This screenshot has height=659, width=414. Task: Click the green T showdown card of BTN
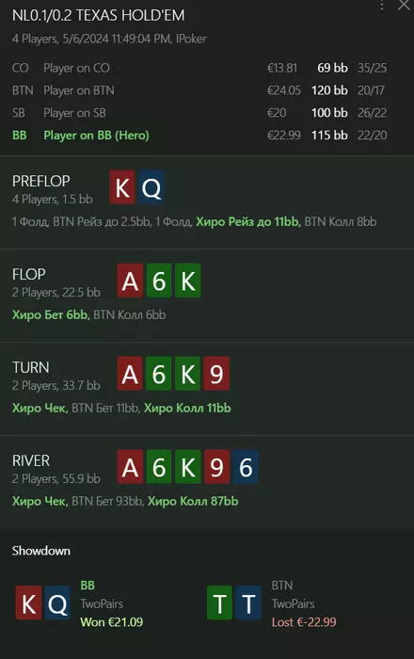[x=219, y=603]
